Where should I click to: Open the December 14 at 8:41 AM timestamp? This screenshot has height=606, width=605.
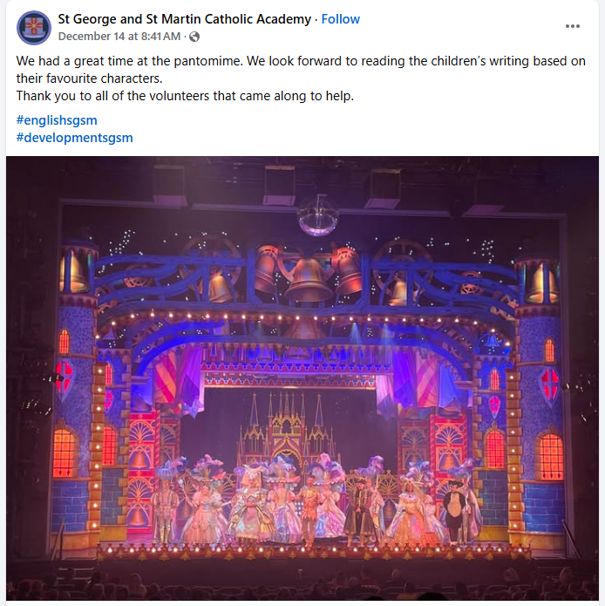tap(119, 37)
